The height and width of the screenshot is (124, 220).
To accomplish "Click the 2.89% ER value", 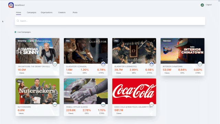I will (134, 70).
